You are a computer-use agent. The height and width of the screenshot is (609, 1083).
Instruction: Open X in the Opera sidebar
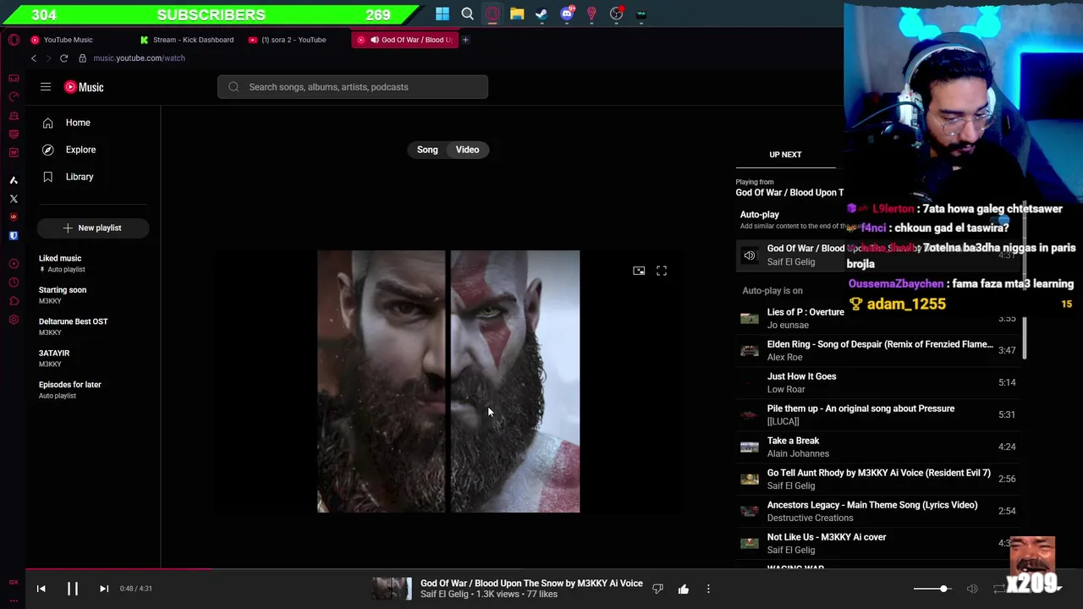tap(14, 199)
